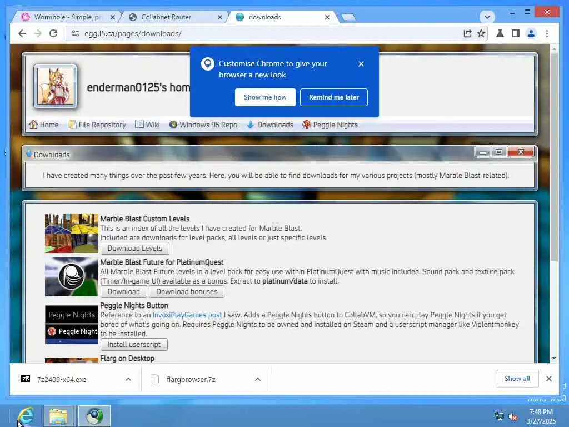Go forward with the forward arrow

click(38, 33)
